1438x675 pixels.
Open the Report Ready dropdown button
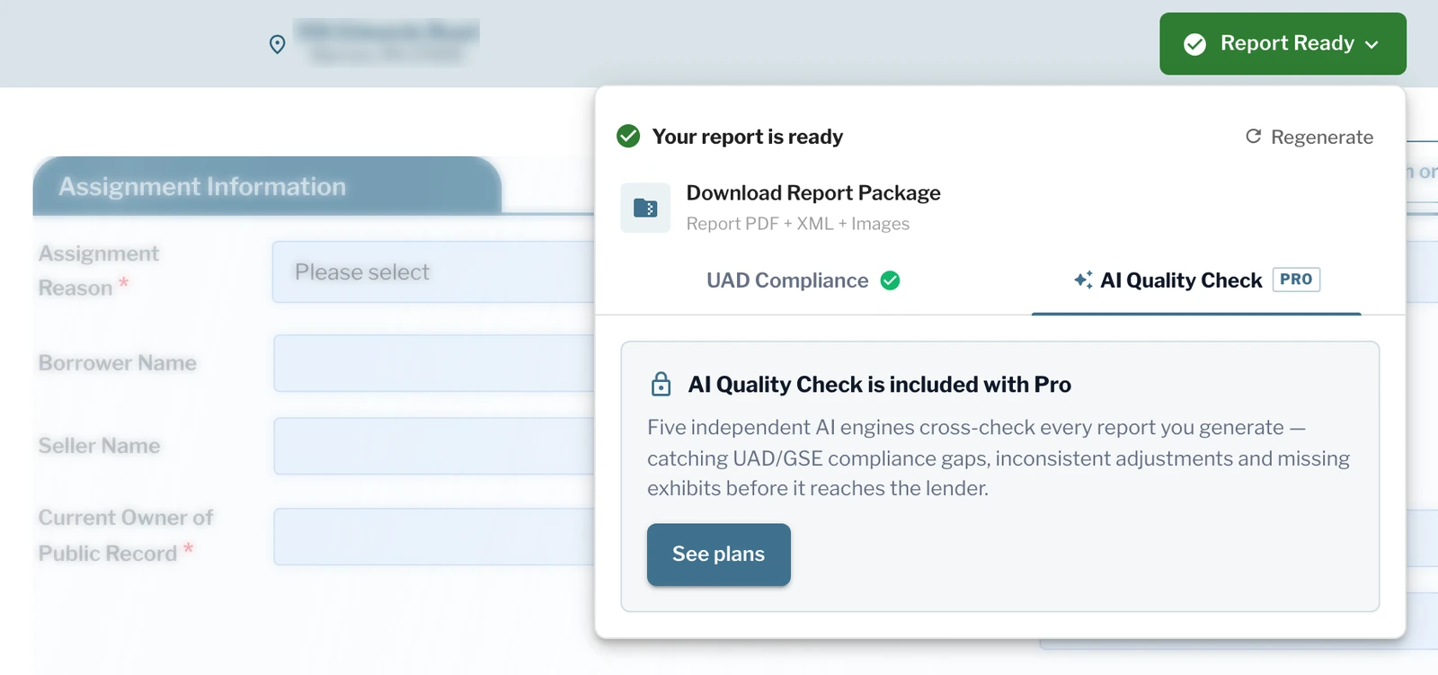point(1283,43)
